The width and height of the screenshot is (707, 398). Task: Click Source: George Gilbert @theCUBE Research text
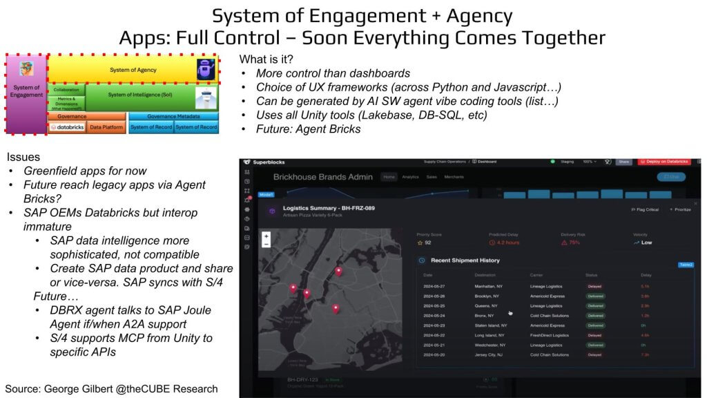(111, 389)
